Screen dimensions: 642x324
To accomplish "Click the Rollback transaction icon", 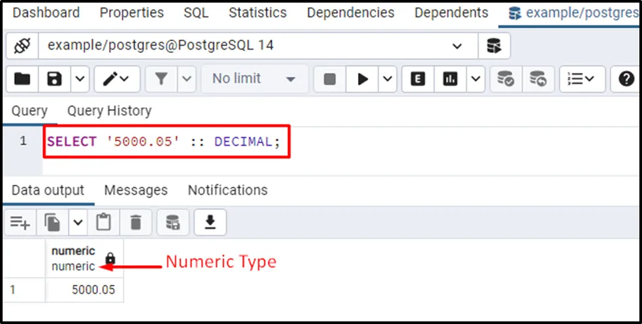I will pos(538,79).
